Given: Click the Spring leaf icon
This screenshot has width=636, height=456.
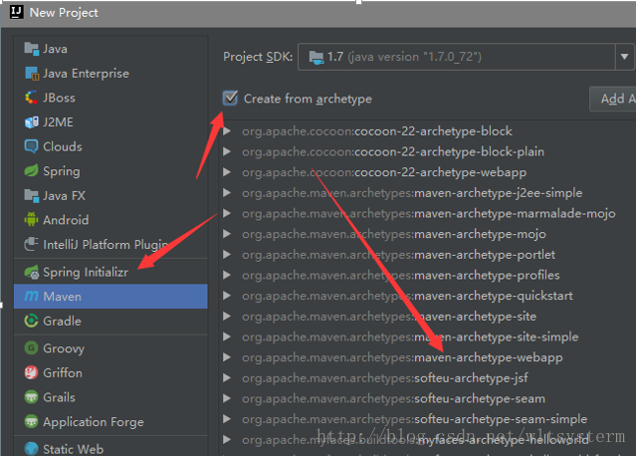Looking at the screenshot, I should coord(31,171).
